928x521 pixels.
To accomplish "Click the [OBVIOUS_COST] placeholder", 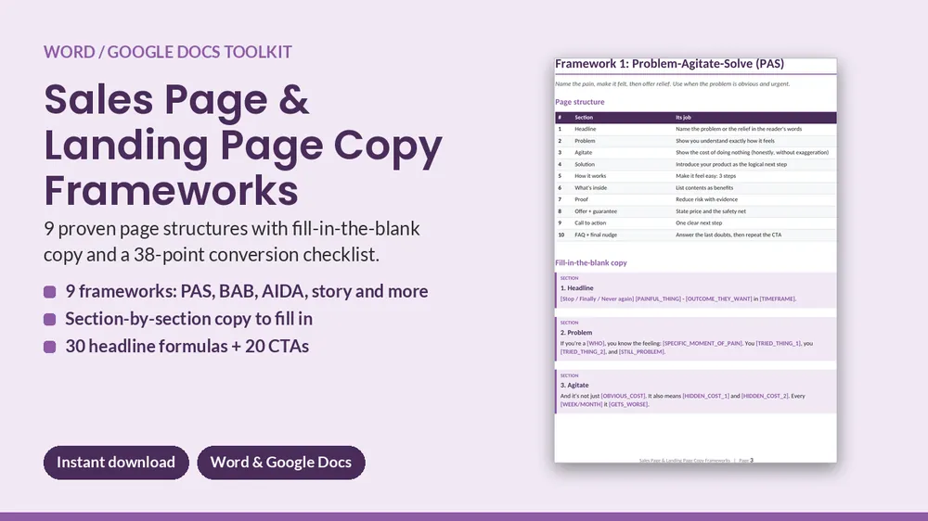I will tap(624, 396).
